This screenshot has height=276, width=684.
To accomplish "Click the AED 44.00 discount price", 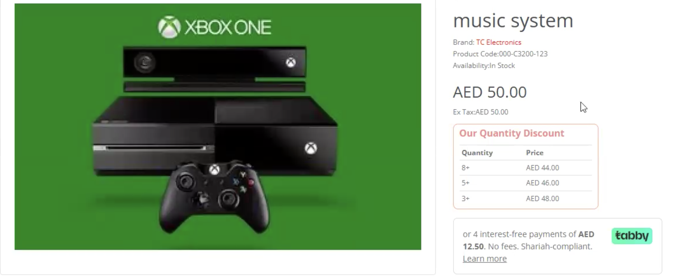I will coord(542,168).
